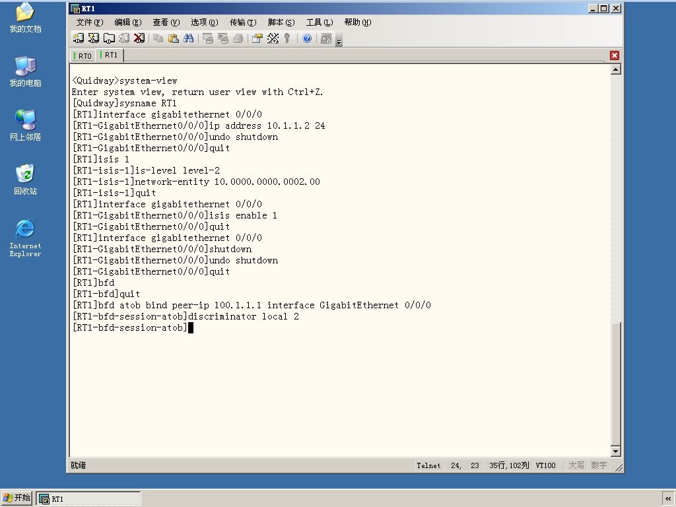This screenshot has width=676, height=507.
Task: Click the terminal scrollbar down arrow
Action: click(x=616, y=452)
